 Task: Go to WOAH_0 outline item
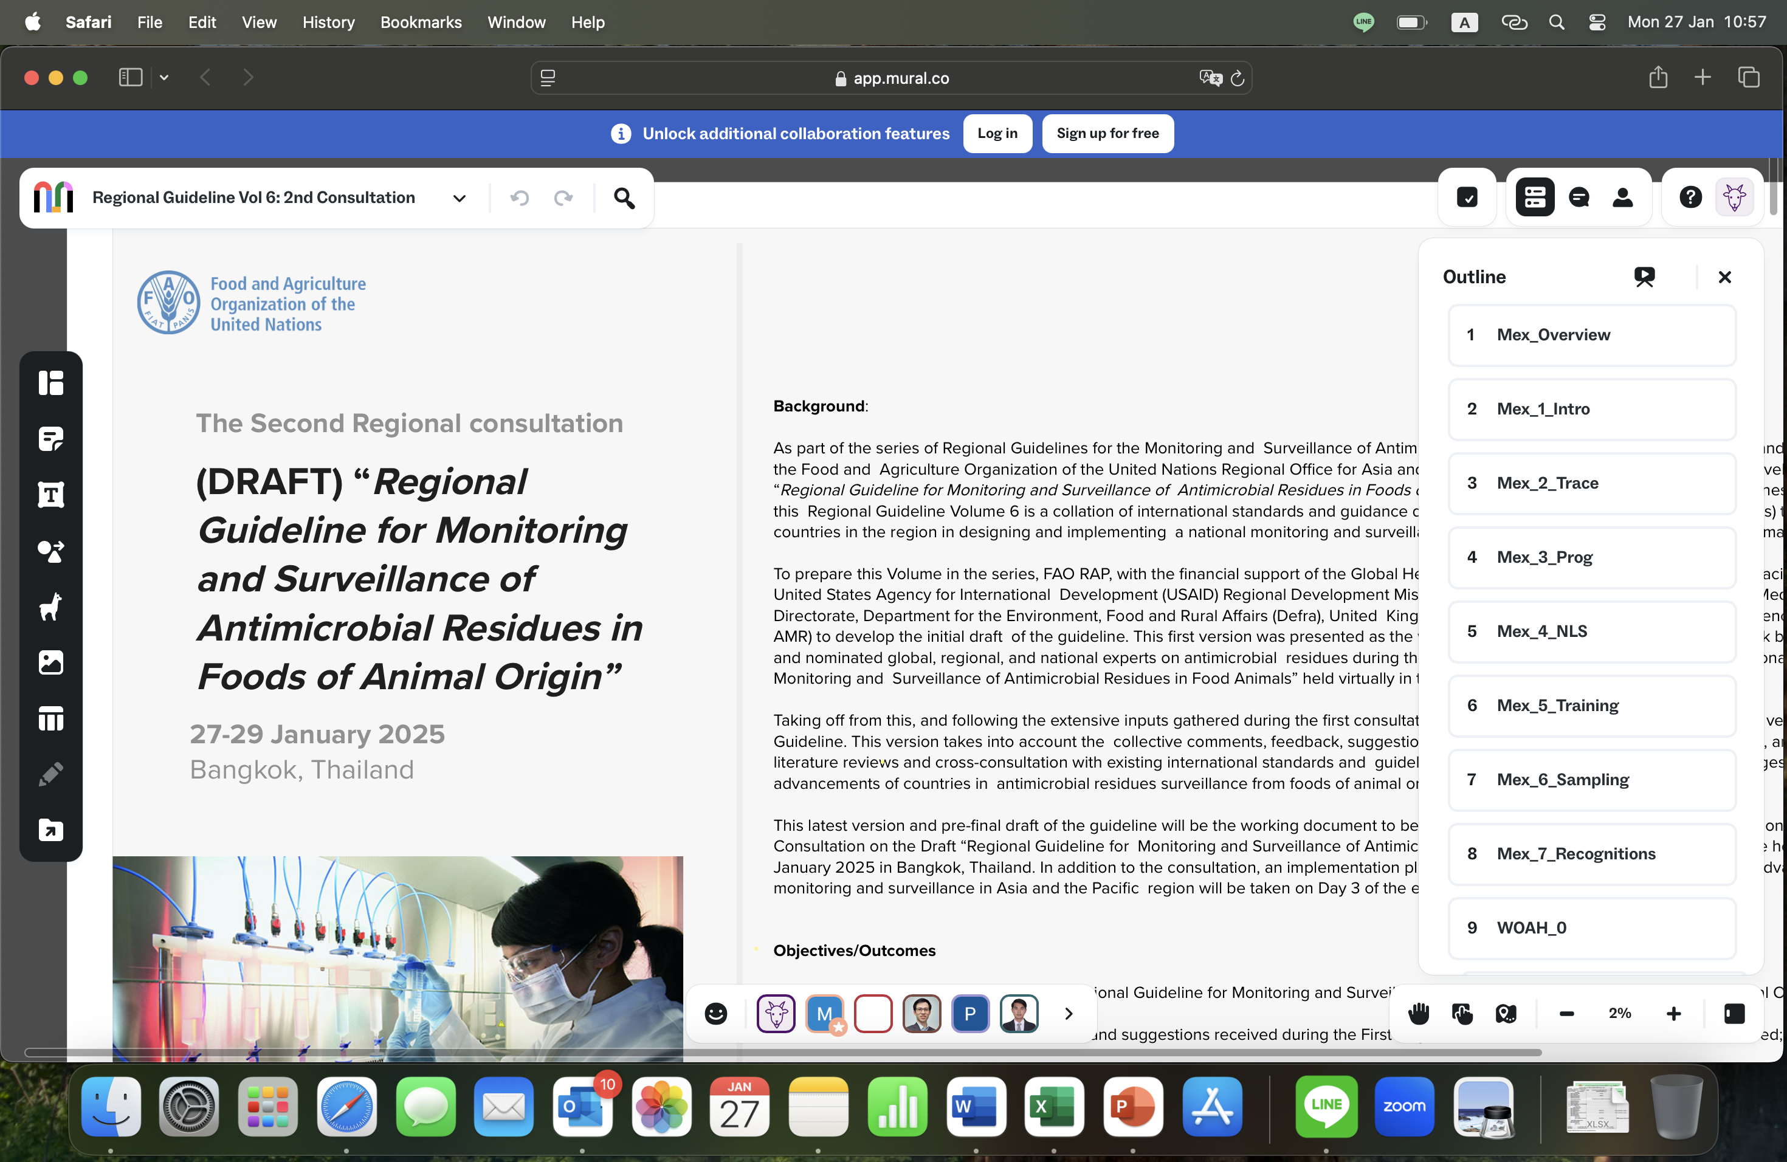point(1592,928)
